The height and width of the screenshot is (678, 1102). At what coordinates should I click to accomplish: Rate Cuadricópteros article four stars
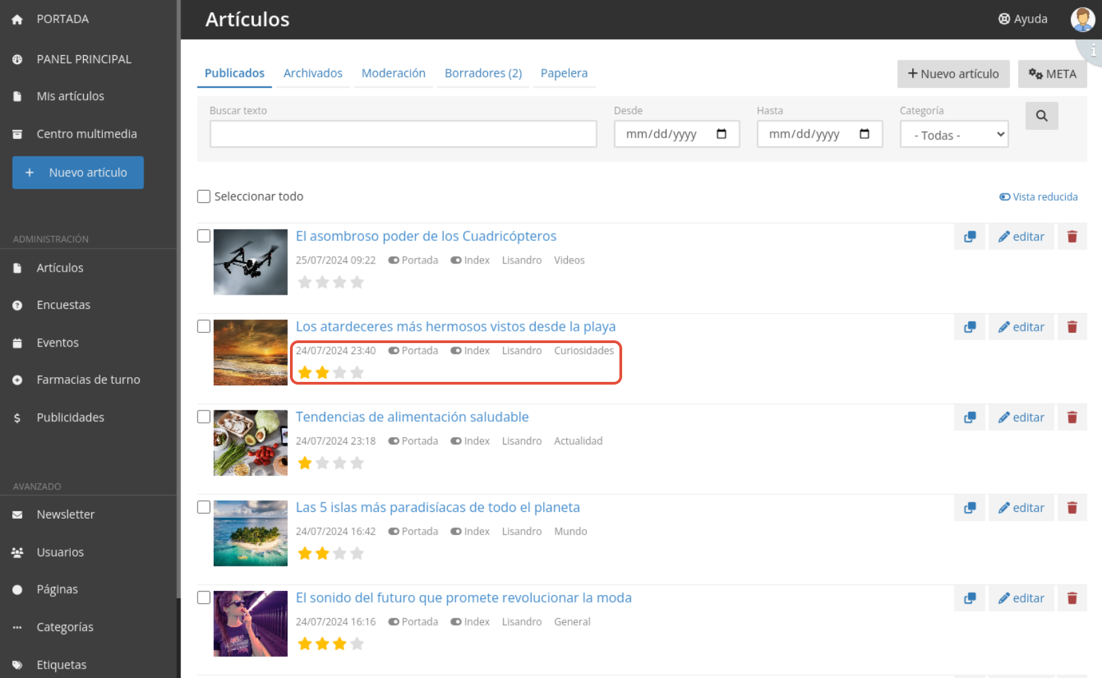[x=357, y=282]
